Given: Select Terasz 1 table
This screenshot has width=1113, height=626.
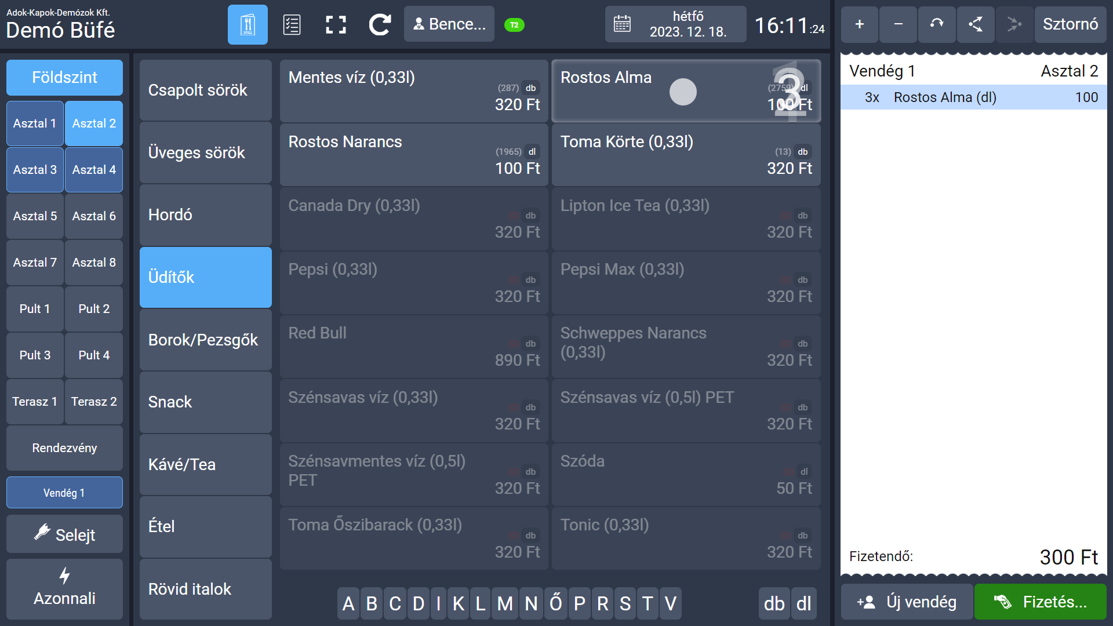Looking at the screenshot, I should click(35, 402).
